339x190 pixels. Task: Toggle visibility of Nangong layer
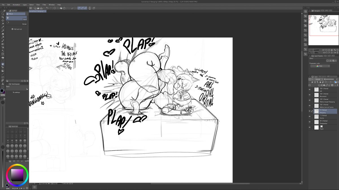(310, 111)
